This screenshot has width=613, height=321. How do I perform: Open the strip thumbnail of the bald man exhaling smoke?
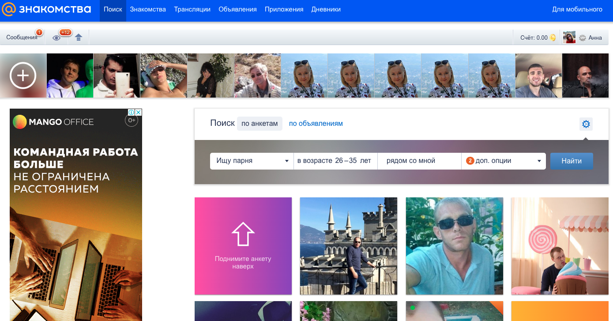click(586, 76)
